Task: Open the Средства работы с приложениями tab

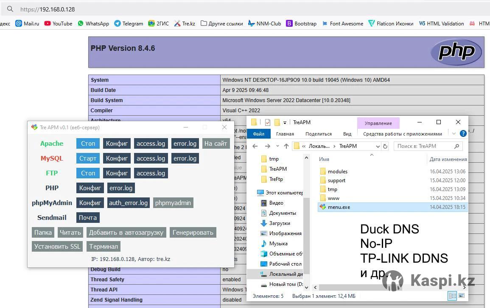Action: (403, 134)
